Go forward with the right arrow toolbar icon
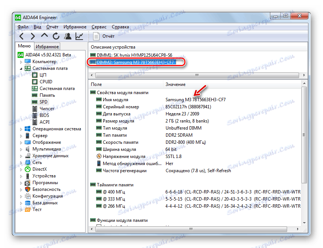323x248 pixels. (33, 36)
